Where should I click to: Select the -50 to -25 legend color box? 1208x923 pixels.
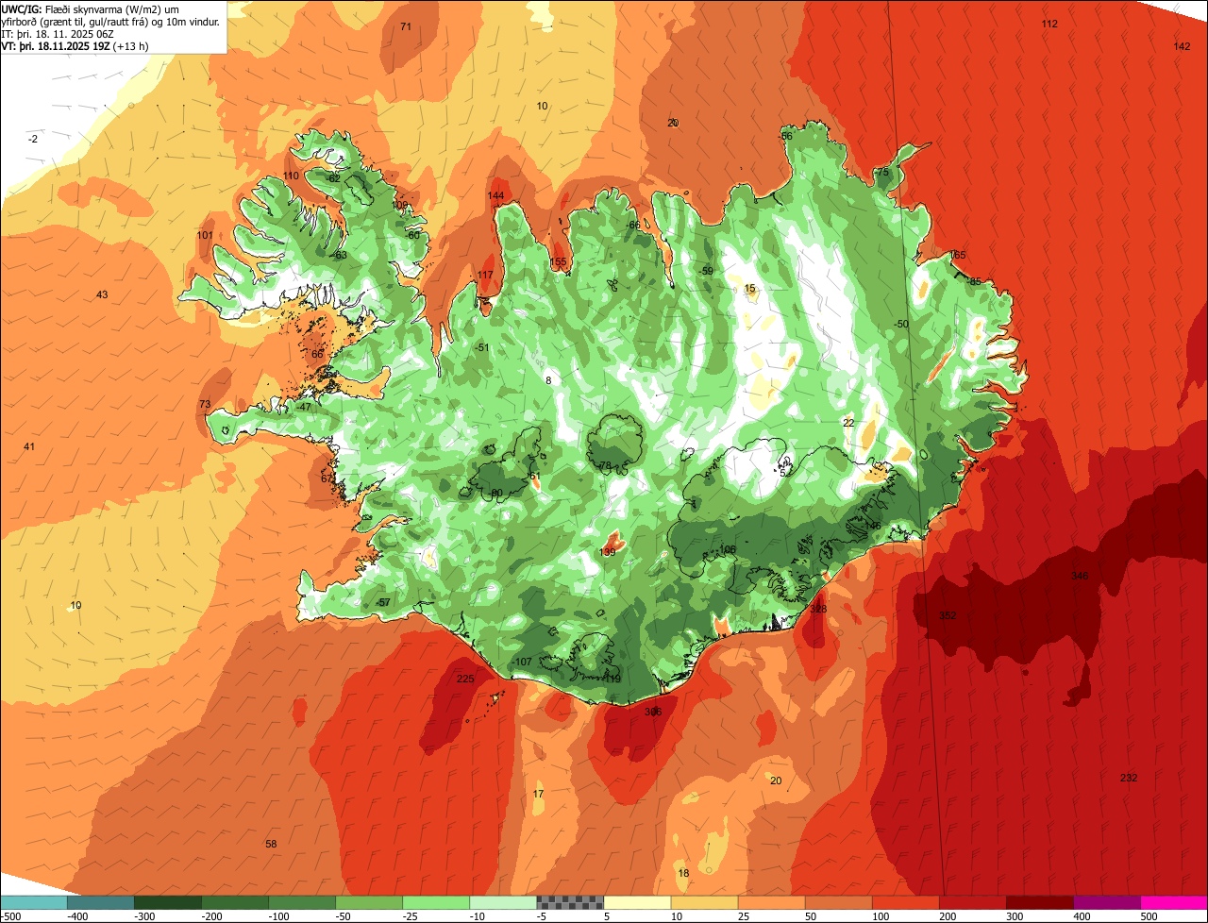pyautogui.click(x=368, y=902)
